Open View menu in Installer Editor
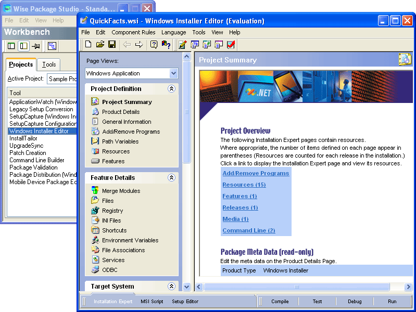 click(x=217, y=32)
